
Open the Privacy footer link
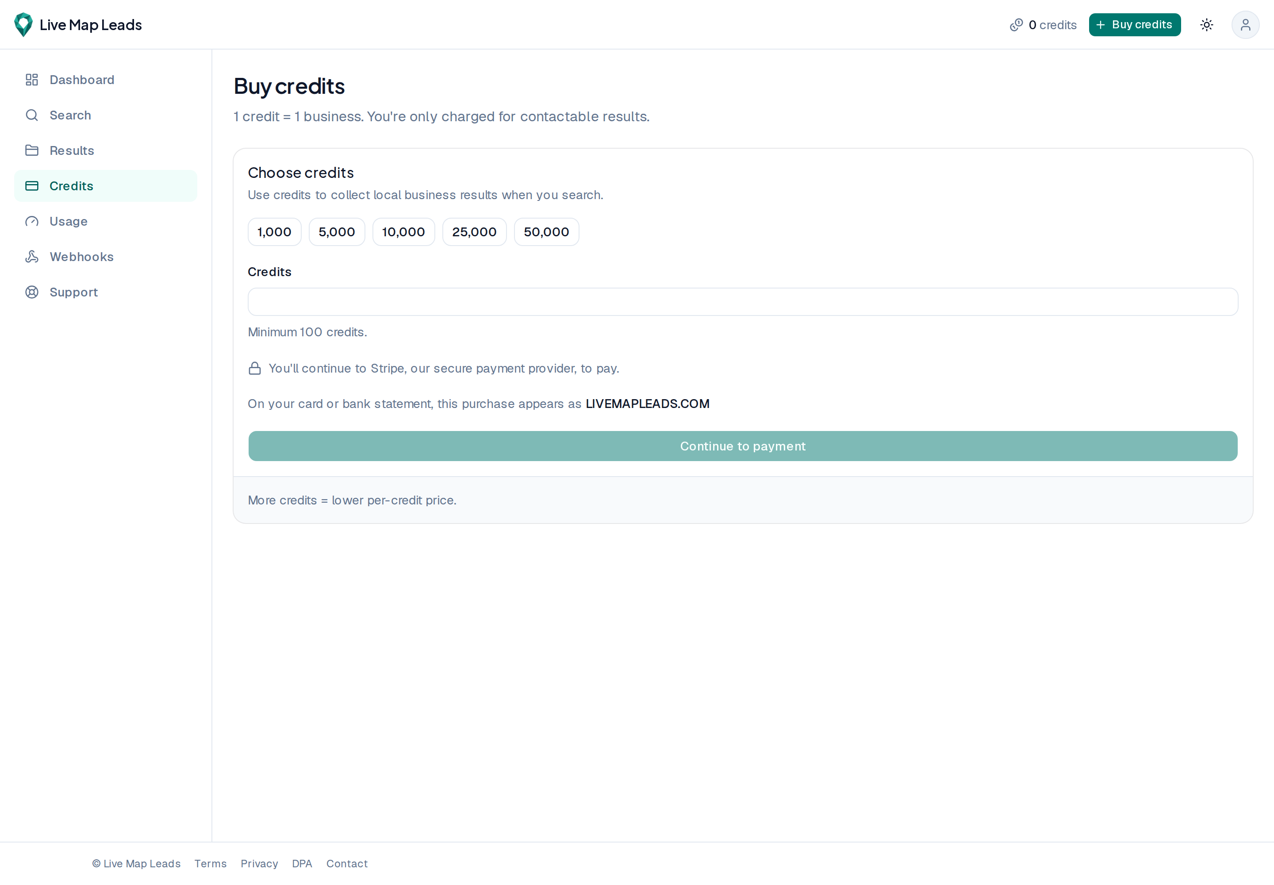(x=259, y=863)
